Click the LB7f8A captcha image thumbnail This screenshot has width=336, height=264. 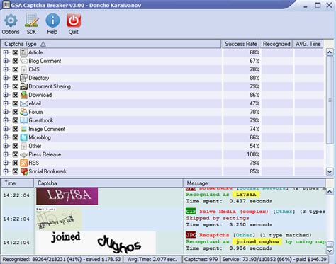tap(67, 196)
